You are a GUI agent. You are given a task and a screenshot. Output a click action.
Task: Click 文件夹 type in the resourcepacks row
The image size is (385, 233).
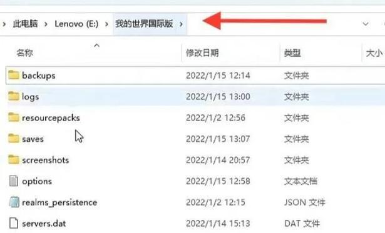coord(297,118)
